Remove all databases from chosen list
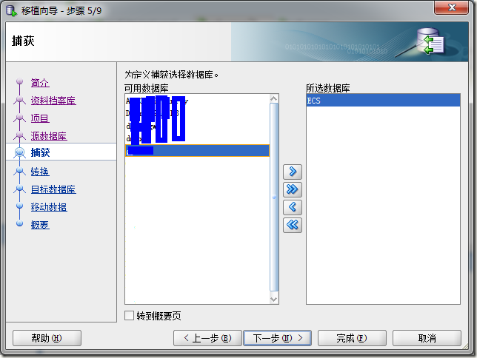Image resolution: width=477 pixels, height=358 pixels. [293, 225]
